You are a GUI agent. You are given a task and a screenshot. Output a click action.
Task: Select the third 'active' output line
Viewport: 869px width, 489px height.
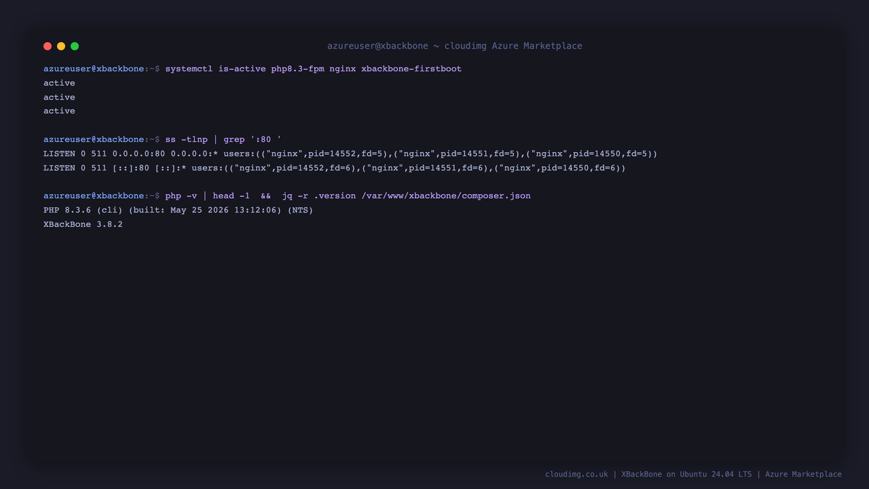(x=59, y=111)
